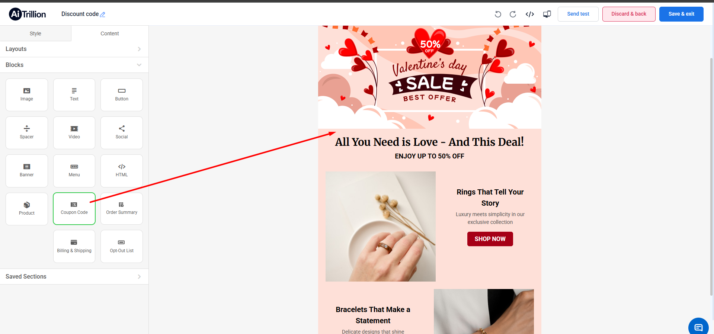The height and width of the screenshot is (334, 714).
Task: Toggle the desktop/mobile preview icon
Action: (x=547, y=14)
